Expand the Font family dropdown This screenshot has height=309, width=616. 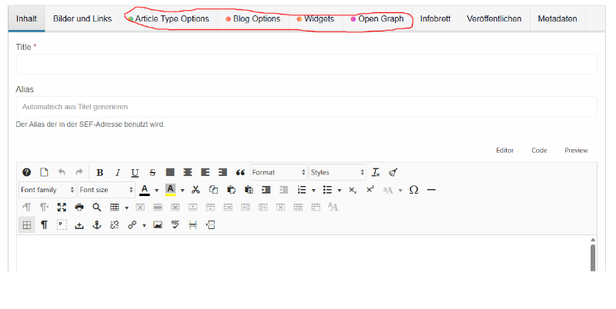(x=47, y=190)
